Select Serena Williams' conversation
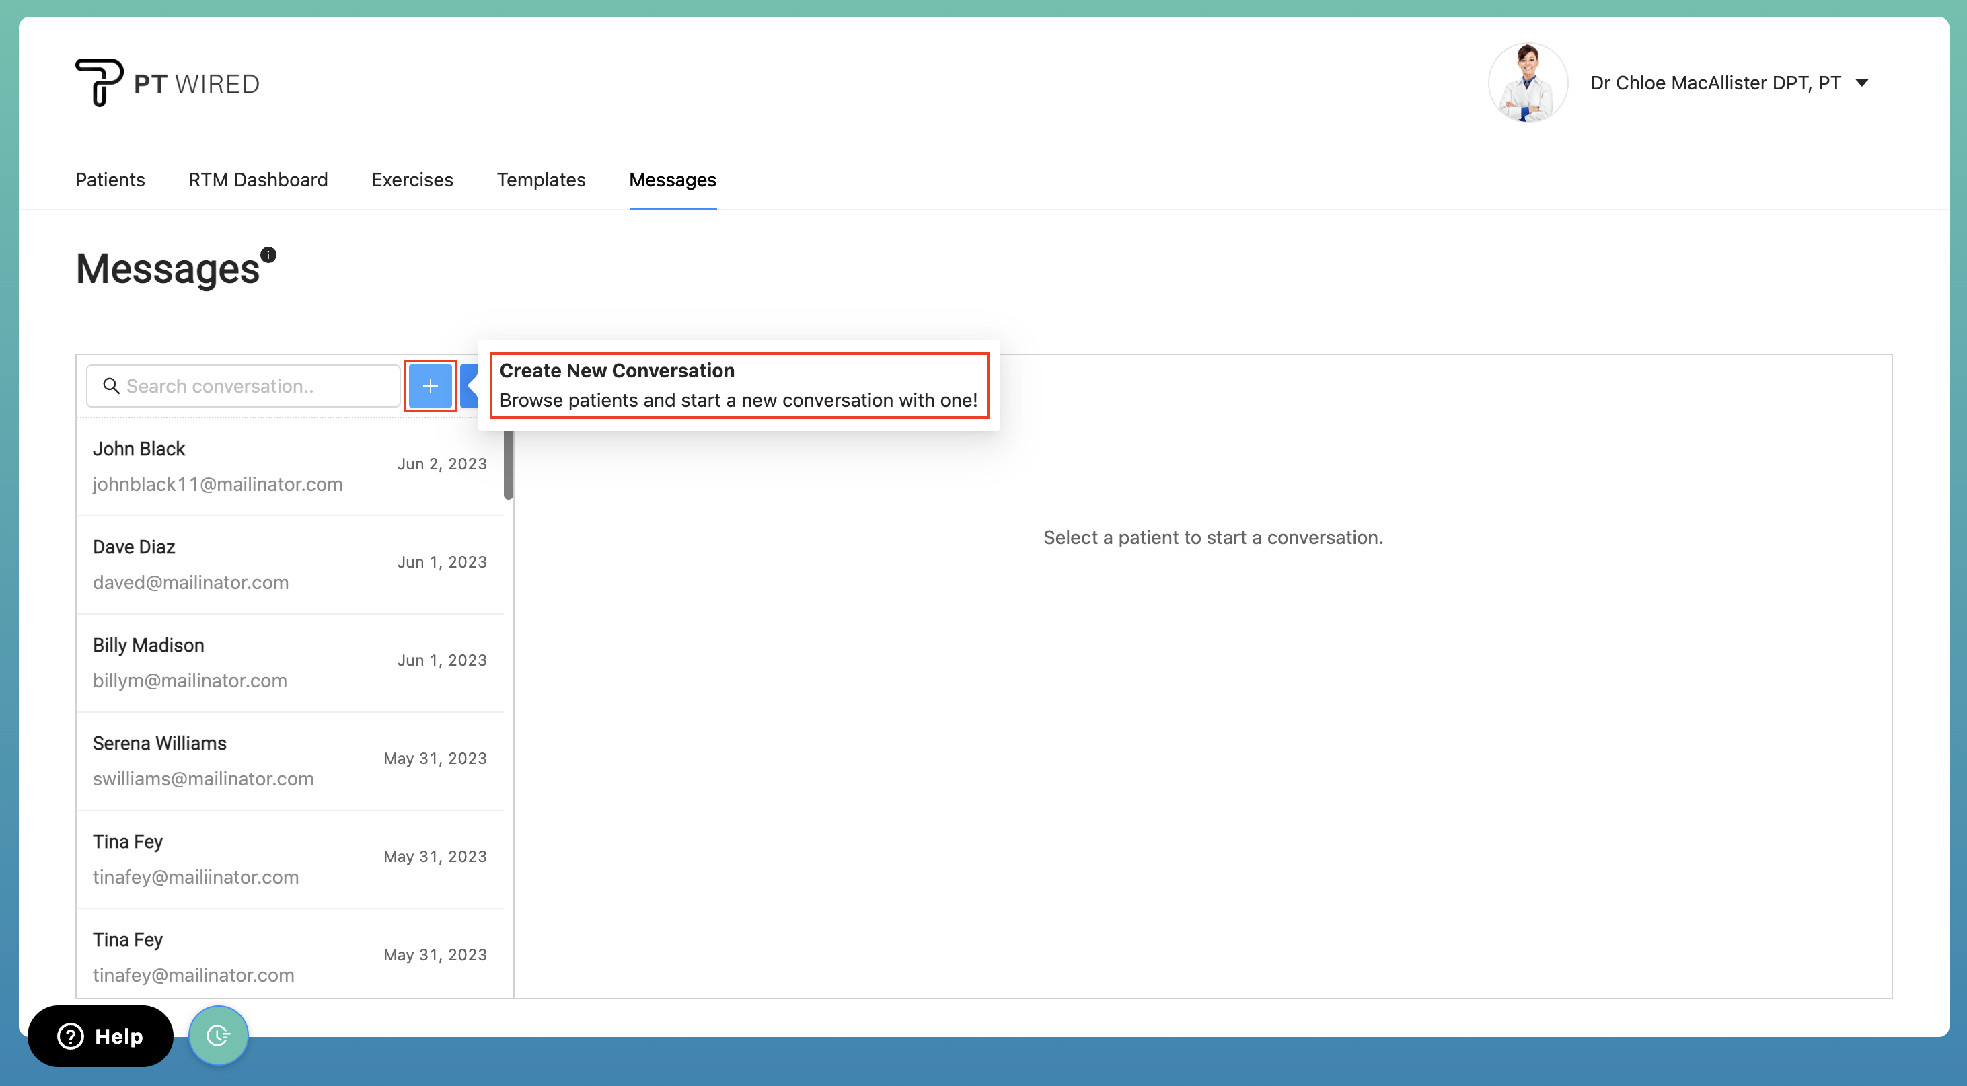 290,760
